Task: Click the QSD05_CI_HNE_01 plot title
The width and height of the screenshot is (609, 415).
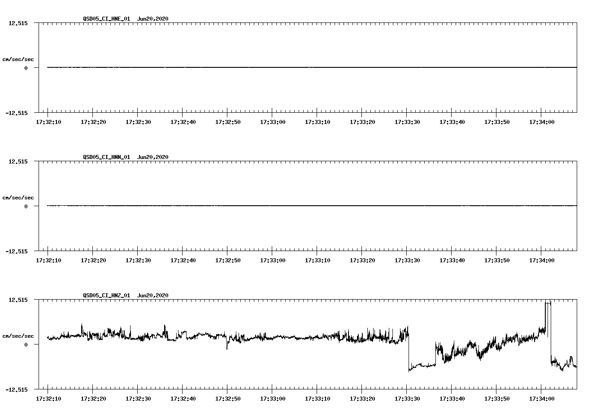Action: pyautogui.click(x=107, y=18)
